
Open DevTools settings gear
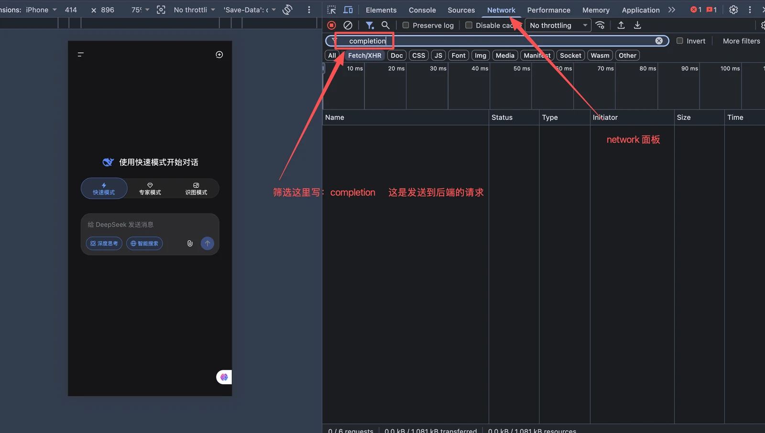(x=733, y=10)
